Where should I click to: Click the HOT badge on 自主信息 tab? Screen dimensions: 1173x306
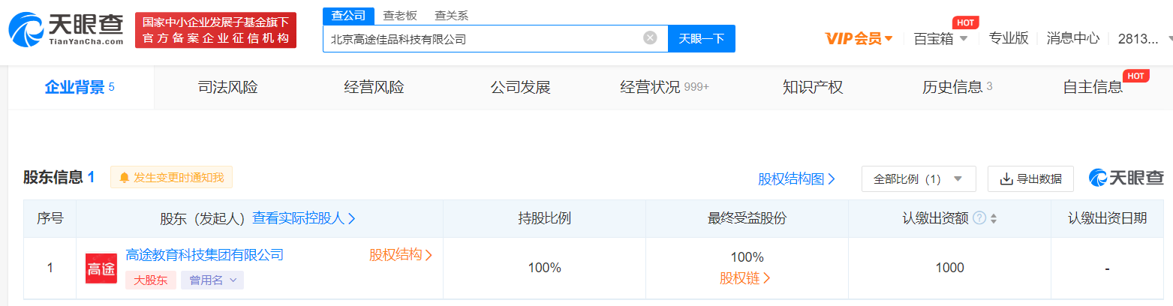(1136, 75)
